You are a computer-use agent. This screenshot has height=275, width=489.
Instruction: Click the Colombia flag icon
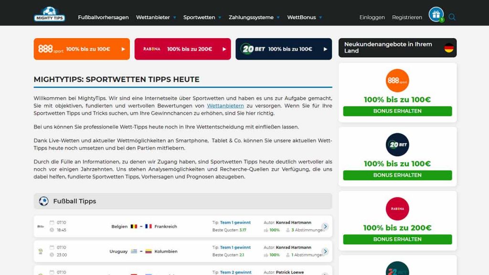(149, 251)
